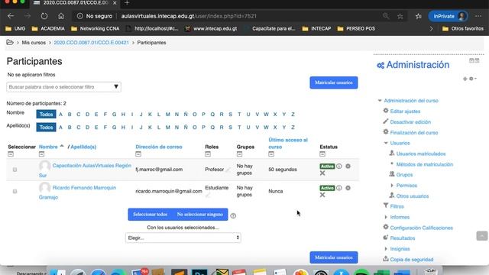Reload the page with refresh icon

pyautogui.click(x=44, y=16)
